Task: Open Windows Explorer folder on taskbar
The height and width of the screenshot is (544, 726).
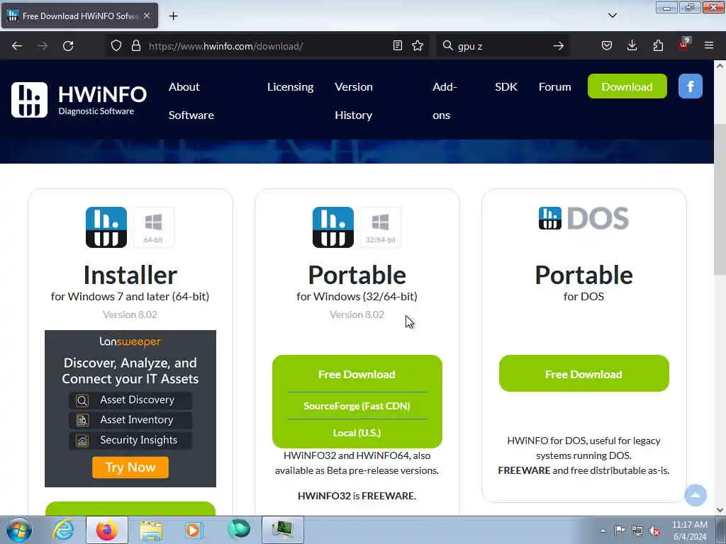Action: pyautogui.click(x=151, y=530)
